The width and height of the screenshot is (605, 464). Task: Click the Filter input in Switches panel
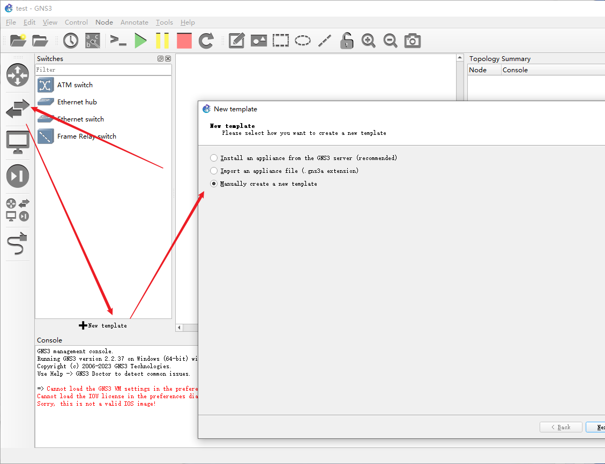tap(103, 70)
